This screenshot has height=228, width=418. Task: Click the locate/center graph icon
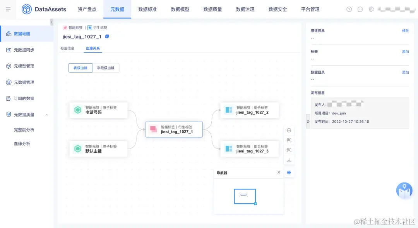pos(289,130)
